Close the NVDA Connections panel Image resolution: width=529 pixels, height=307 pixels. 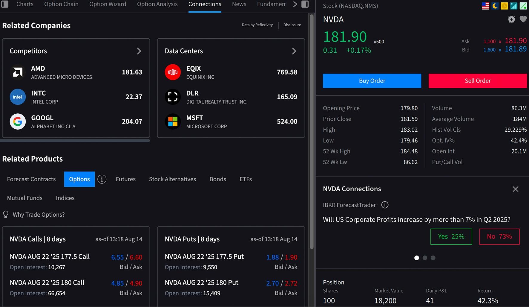click(515, 189)
